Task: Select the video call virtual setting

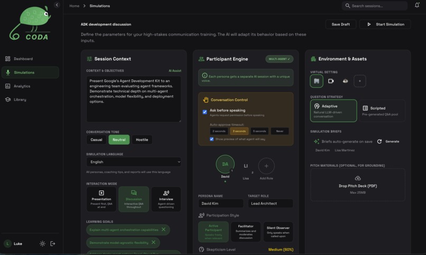Action: [331, 81]
